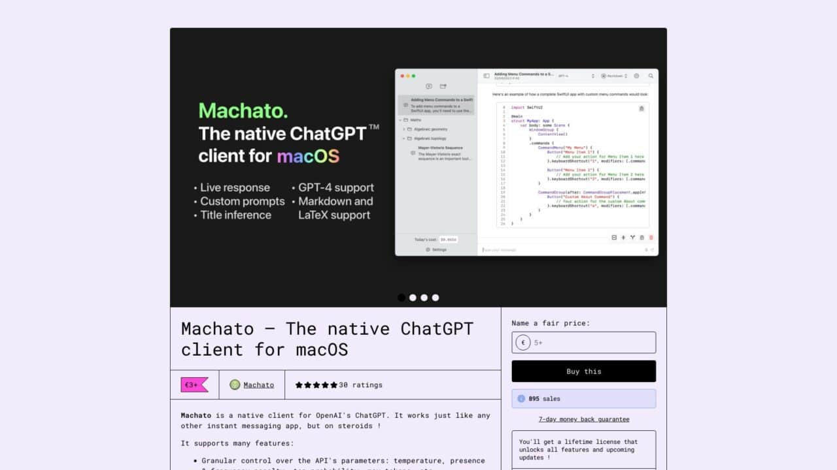This screenshot has height=470, width=837.
Task: Click the Machato seller avatar icon
Action: click(x=235, y=384)
